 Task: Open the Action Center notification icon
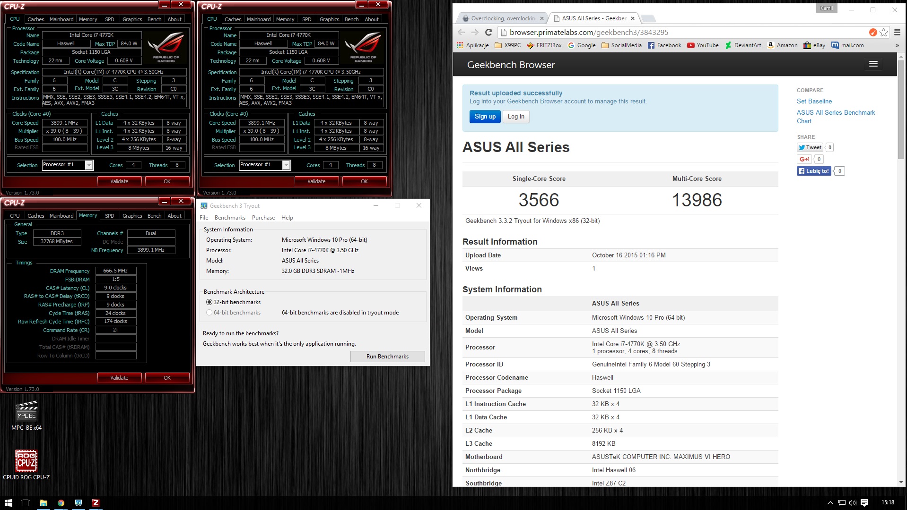coord(864,503)
